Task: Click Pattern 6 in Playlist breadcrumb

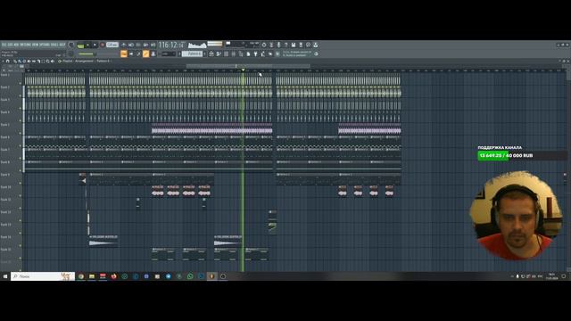Action: 103,62
